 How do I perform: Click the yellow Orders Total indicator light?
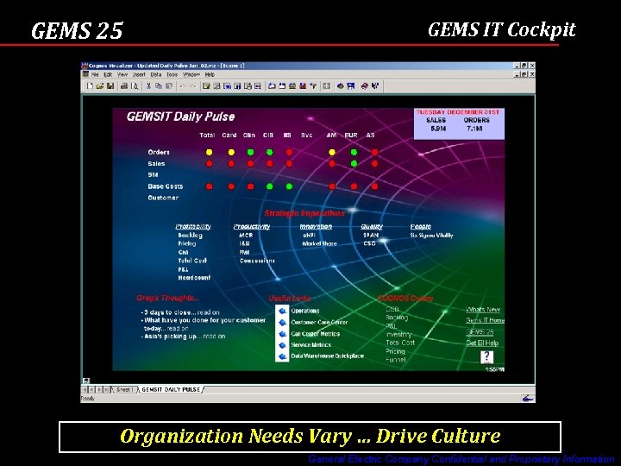click(x=209, y=152)
